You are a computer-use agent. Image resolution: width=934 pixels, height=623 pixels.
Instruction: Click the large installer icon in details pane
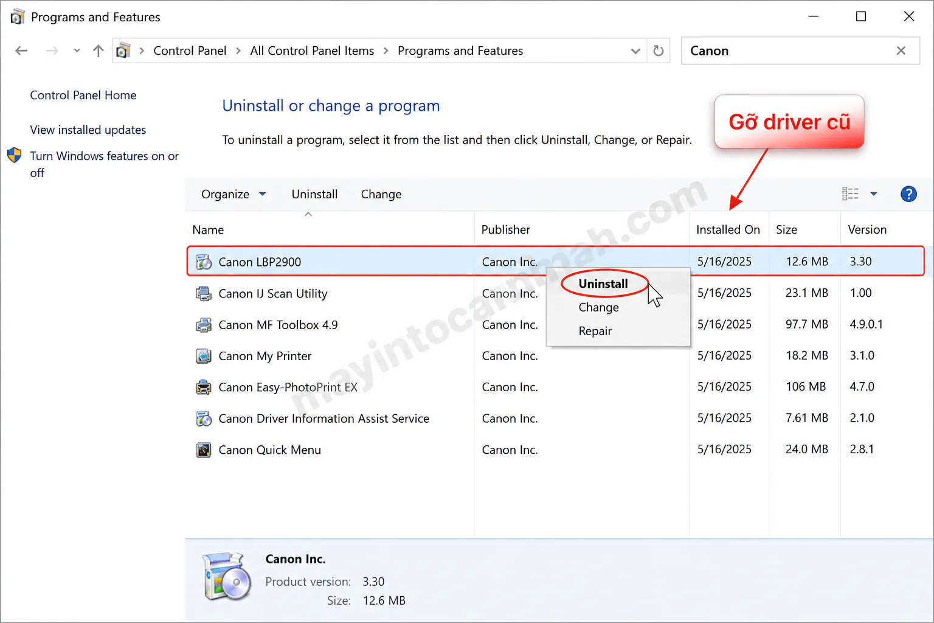(226, 577)
